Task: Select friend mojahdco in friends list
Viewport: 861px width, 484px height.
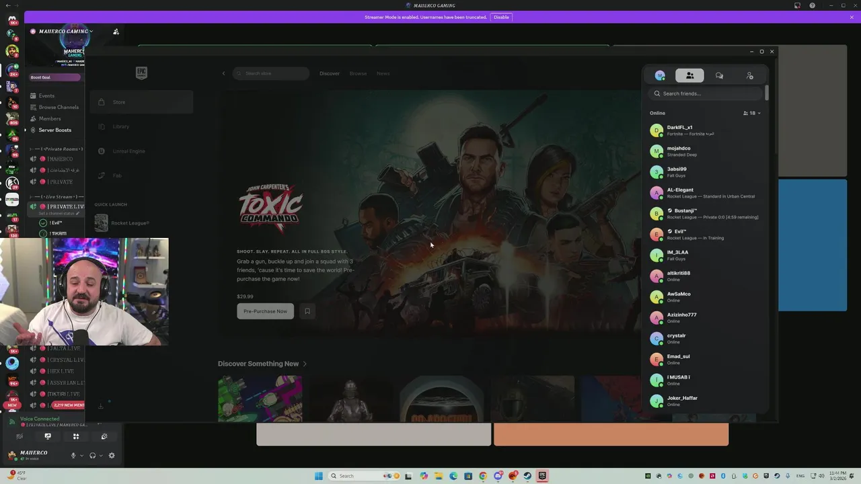Action: (x=705, y=151)
